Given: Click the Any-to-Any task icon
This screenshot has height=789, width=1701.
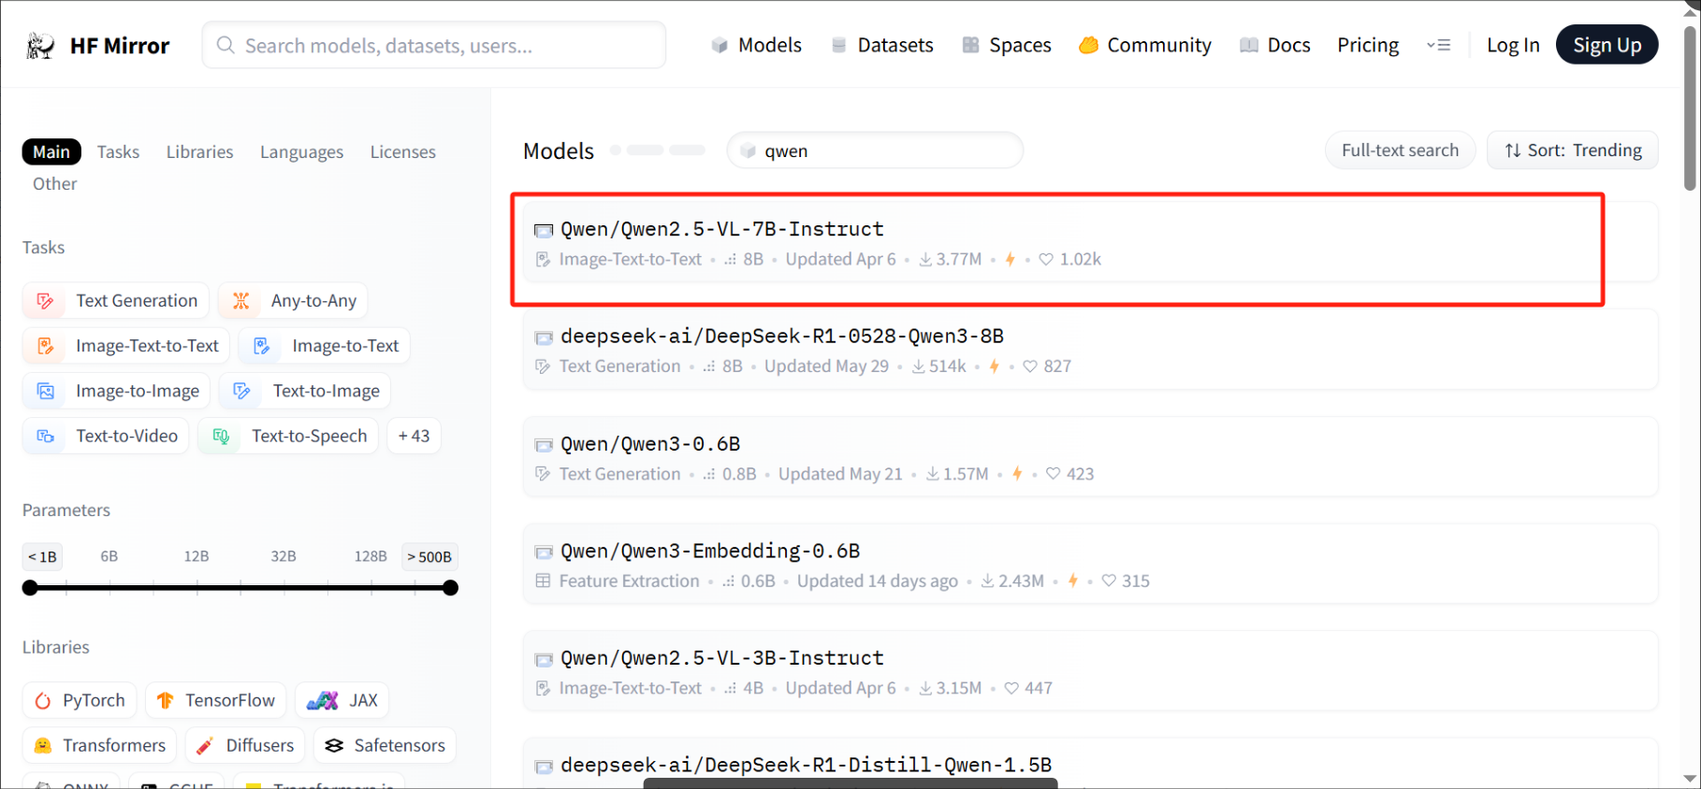Looking at the screenshot, I should (241, 301).
